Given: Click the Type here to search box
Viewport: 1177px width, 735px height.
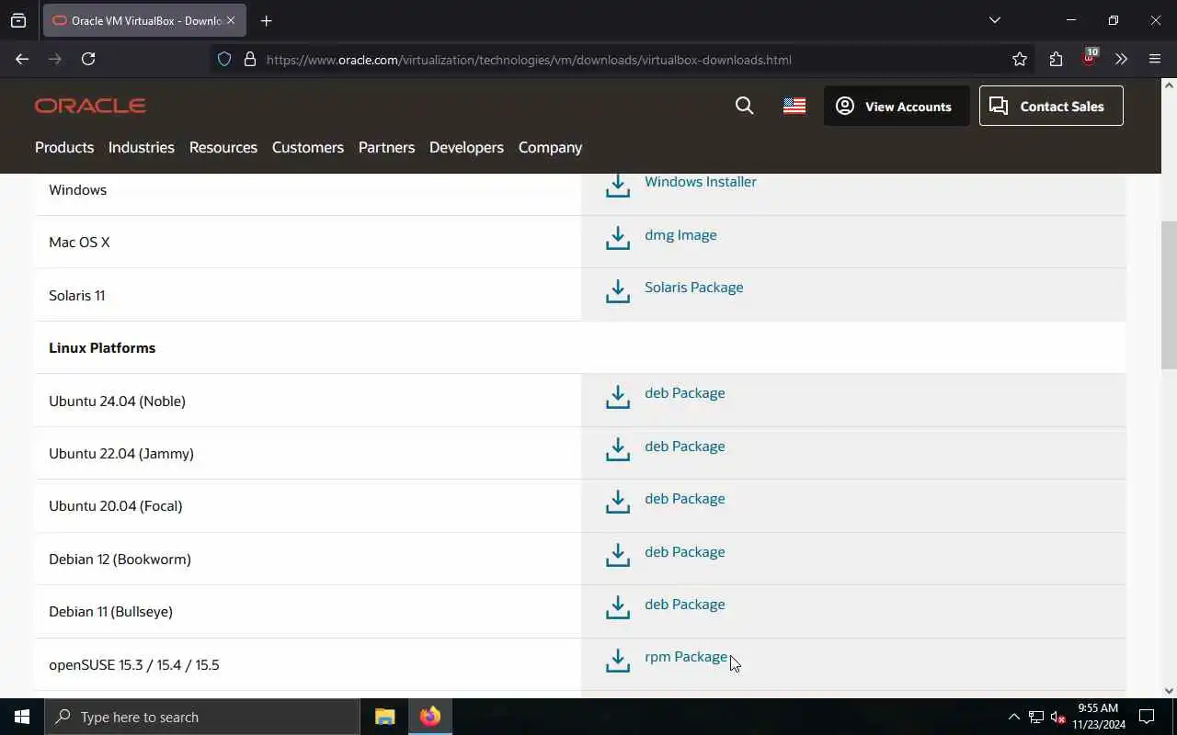Looking at the screenshot, I should click(202, 717).
